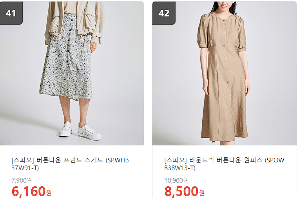Click the rank 41 badge
Viewport: 299px width, 198px height.
11,13
